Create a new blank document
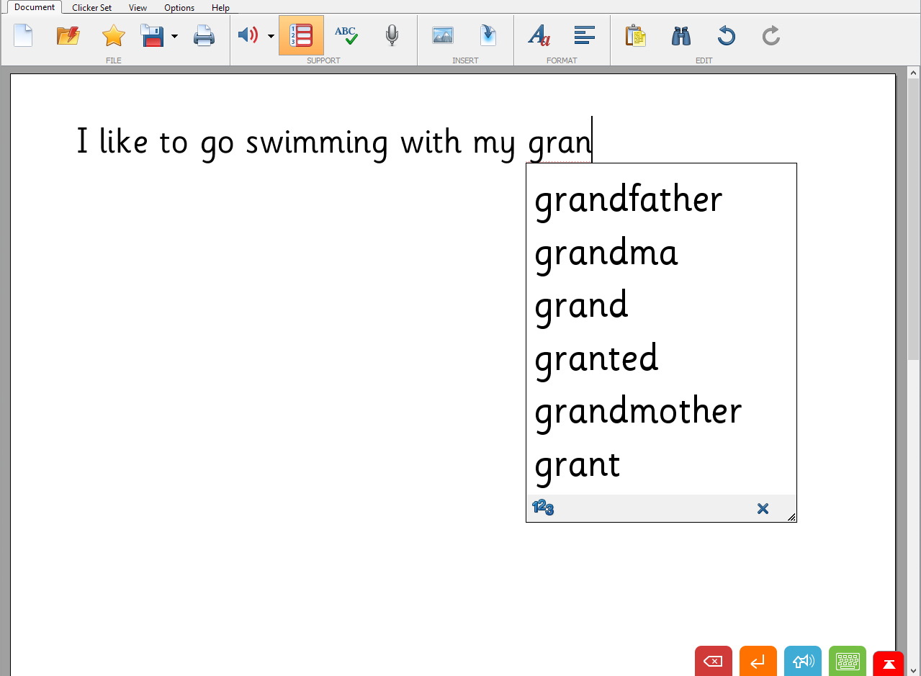This screenshot has height=676, width=921. pyautogui.click(x=23, y=35)
